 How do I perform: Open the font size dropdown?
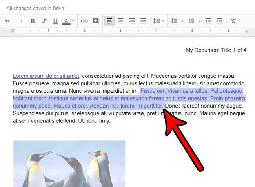coord(14,21)
